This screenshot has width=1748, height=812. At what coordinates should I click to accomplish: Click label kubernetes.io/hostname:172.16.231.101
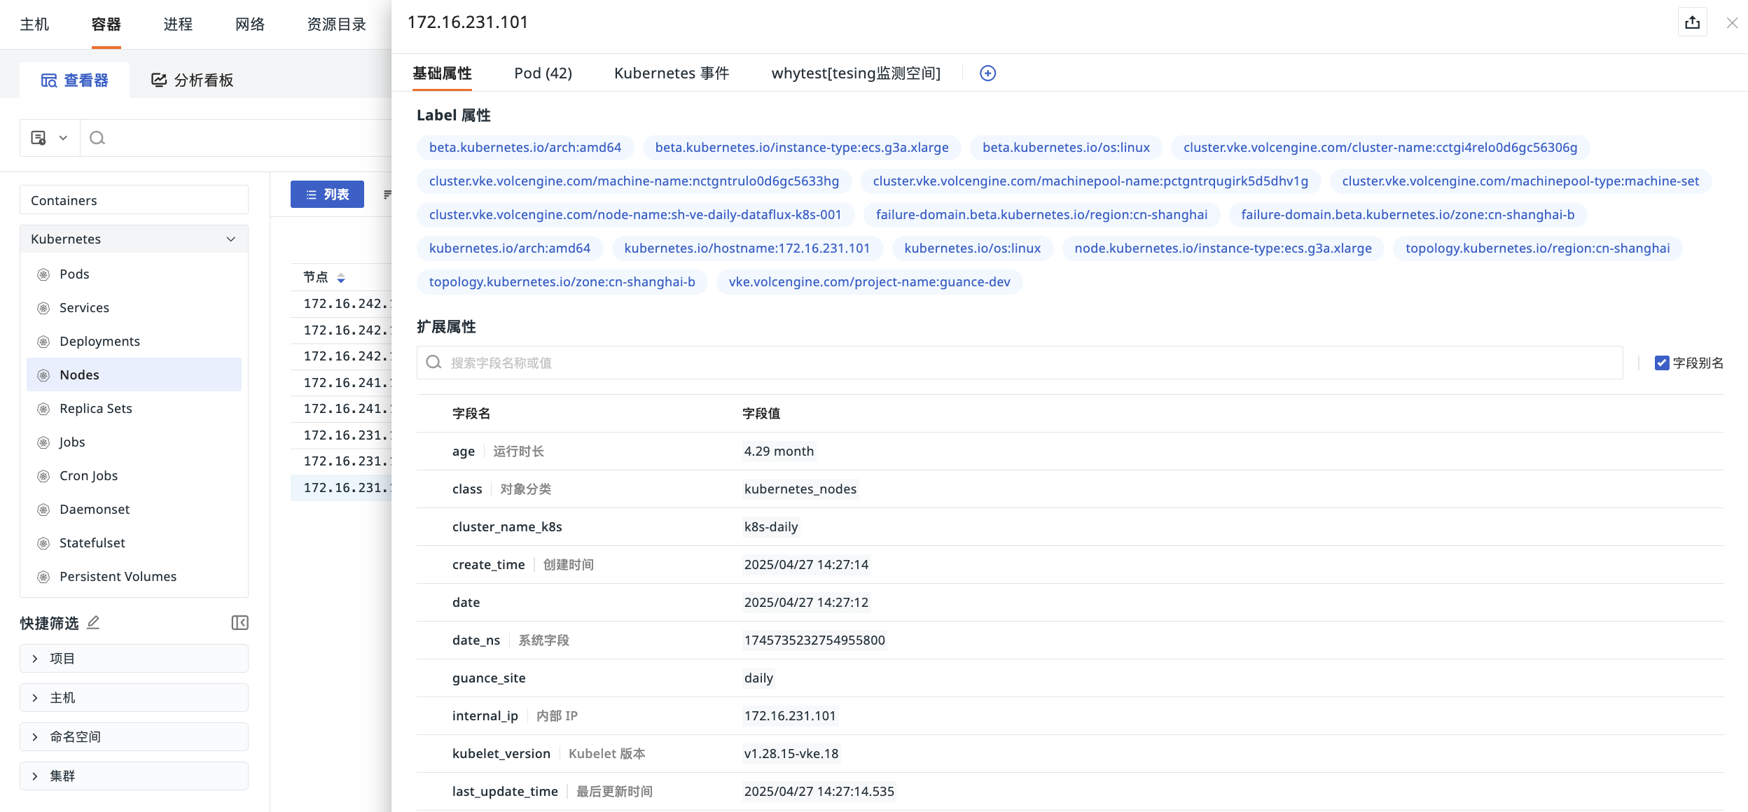(x=747, y=248)
